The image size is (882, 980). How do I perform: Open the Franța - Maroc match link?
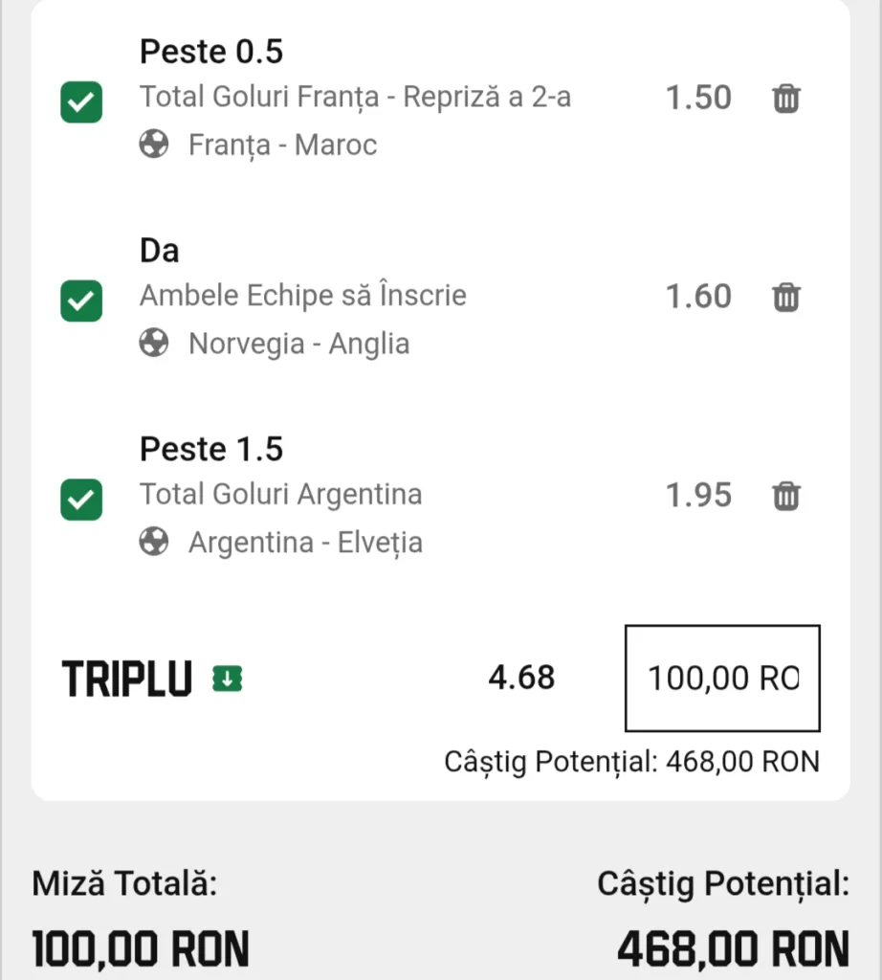coord(283,145)
